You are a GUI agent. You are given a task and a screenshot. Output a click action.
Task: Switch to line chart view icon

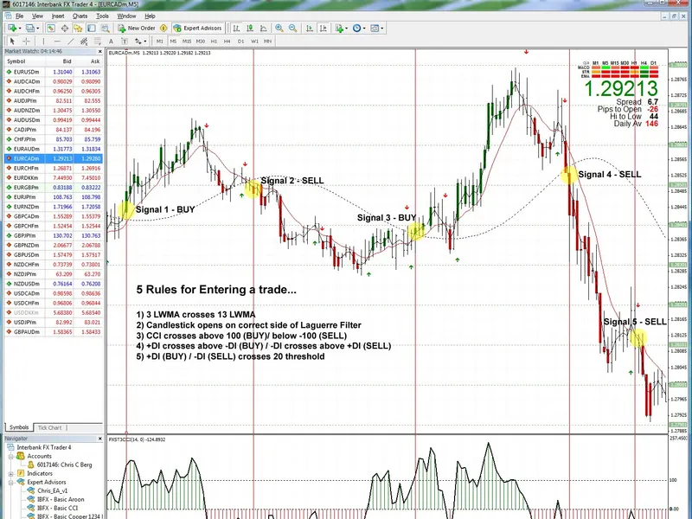[264, 29]
